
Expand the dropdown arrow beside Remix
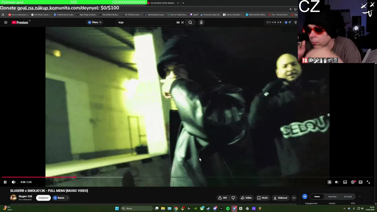point(67,198)
